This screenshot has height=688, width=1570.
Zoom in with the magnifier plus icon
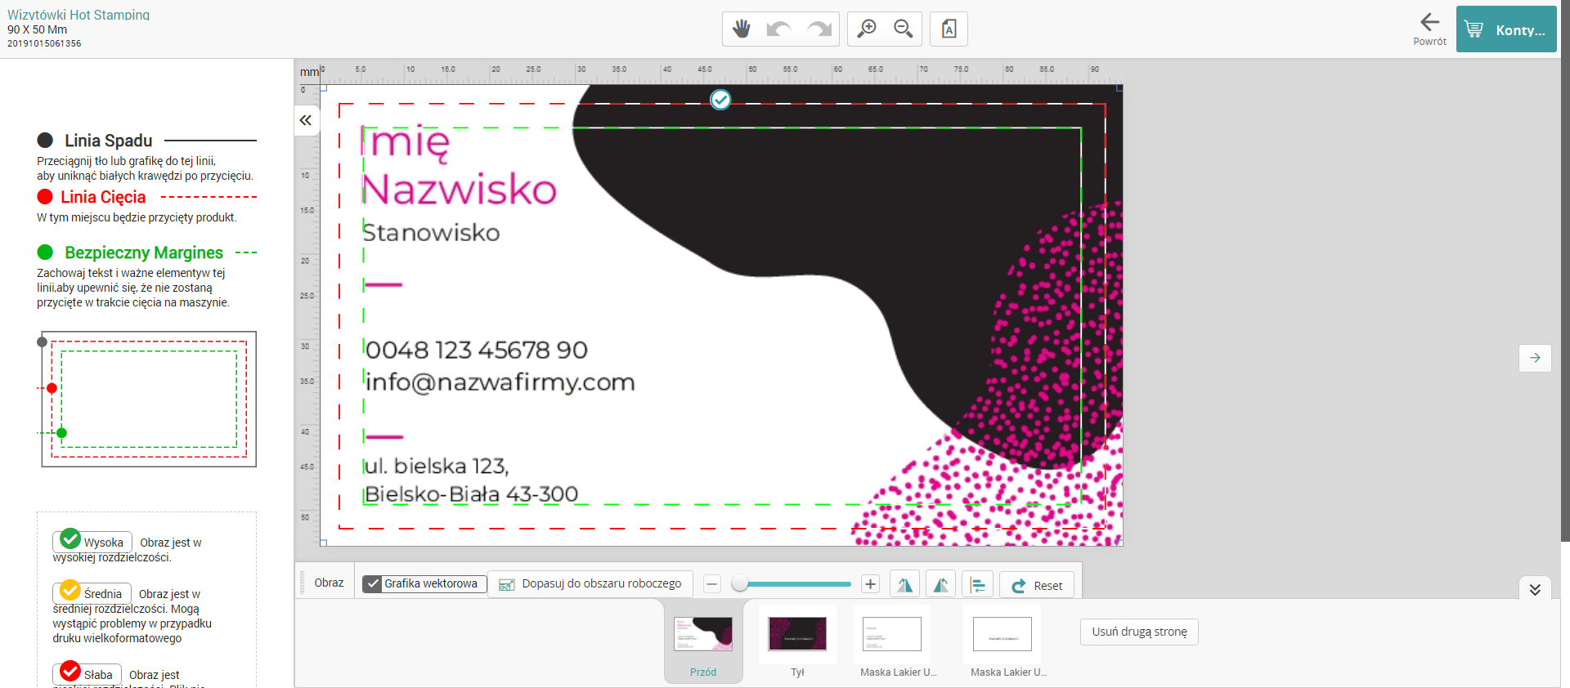tap(867, 29)
